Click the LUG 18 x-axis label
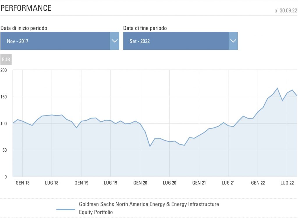 (x=52, y=183)
